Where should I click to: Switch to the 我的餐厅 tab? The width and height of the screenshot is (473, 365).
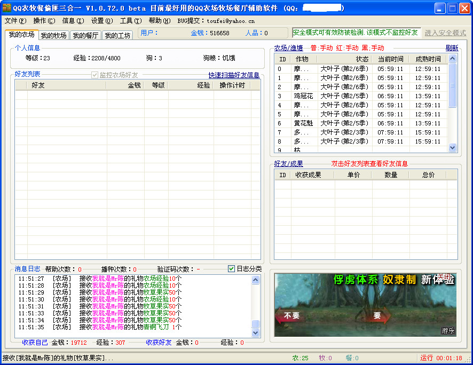tap(85, 35)
